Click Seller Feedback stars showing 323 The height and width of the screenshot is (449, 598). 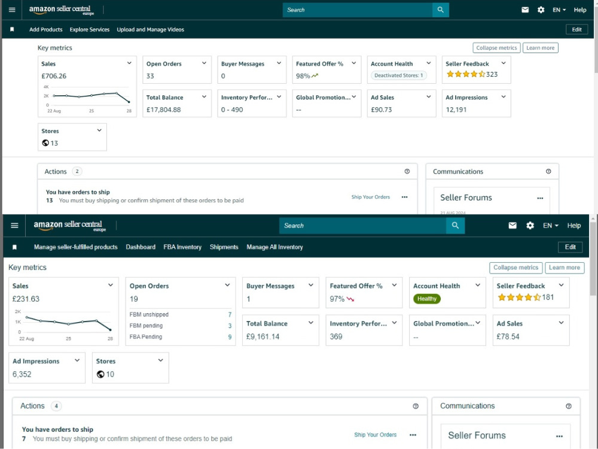point(466,74)
